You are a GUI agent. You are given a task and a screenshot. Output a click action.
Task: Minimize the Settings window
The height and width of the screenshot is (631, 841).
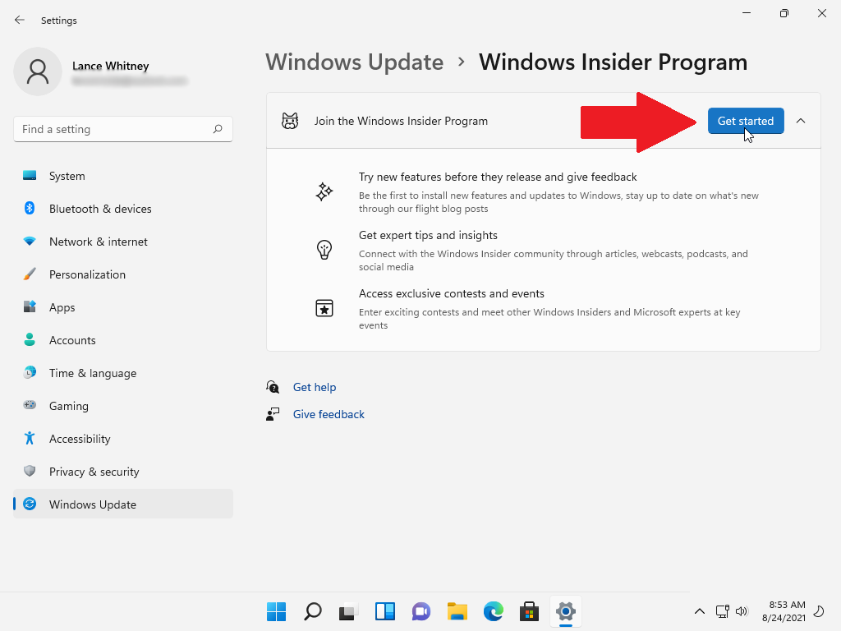pyautogui.click(x=746, y=13)
